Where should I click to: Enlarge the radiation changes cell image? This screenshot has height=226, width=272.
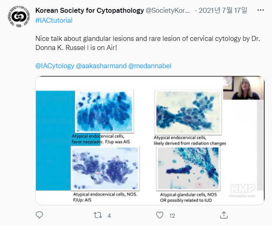188,112
